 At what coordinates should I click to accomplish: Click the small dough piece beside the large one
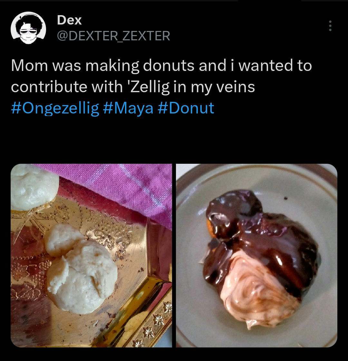(x=63, y=239)
